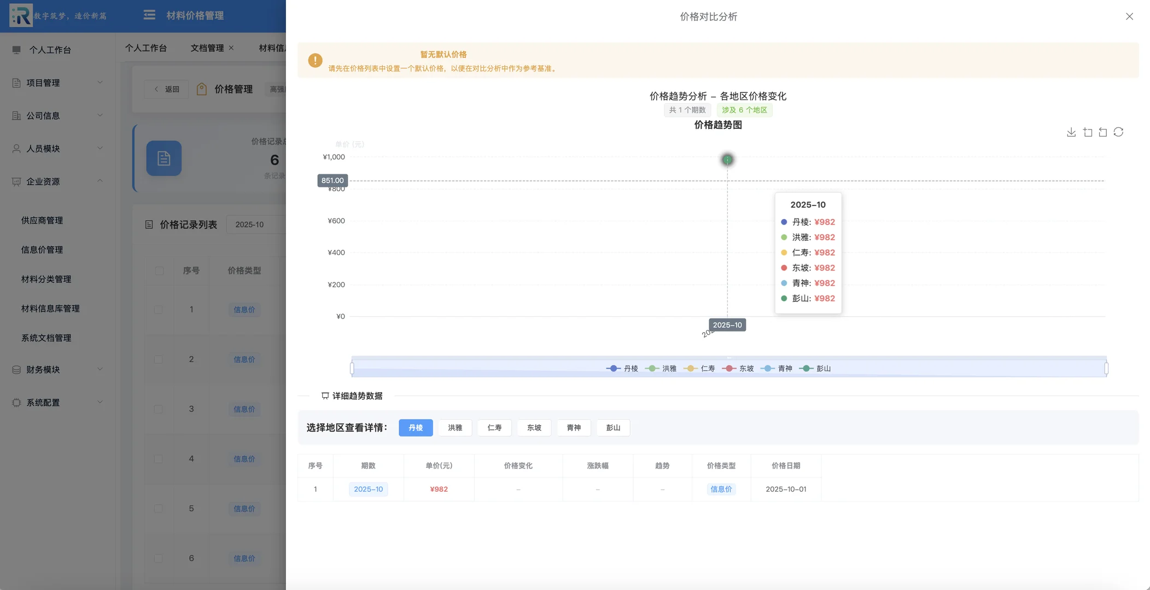Click the blue document icon on stats card
Image resolution: width=1150 pixels, height=590 pixels.
click(164, 158)
